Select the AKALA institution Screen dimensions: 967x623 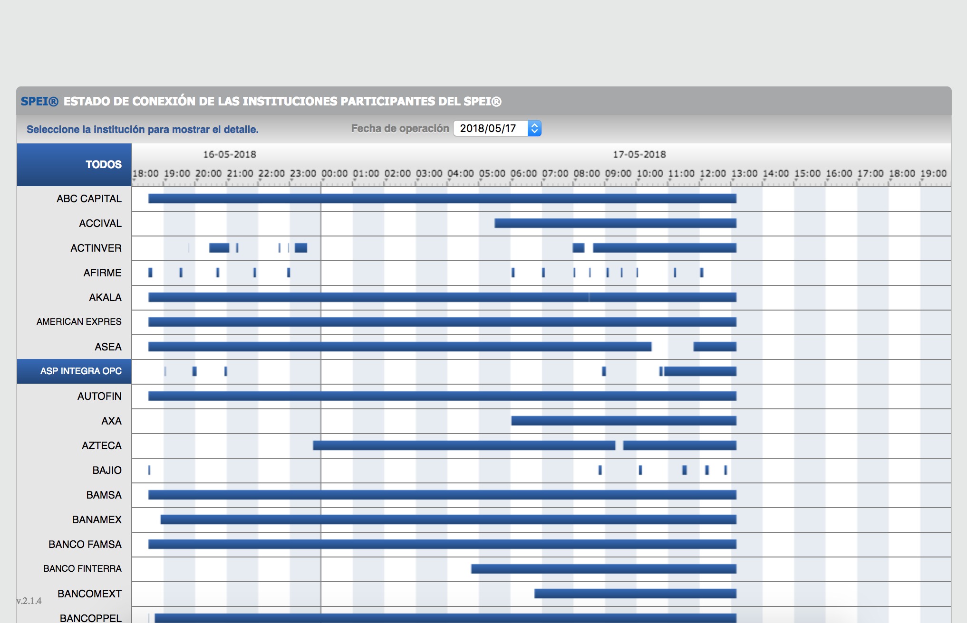point(74,297)
